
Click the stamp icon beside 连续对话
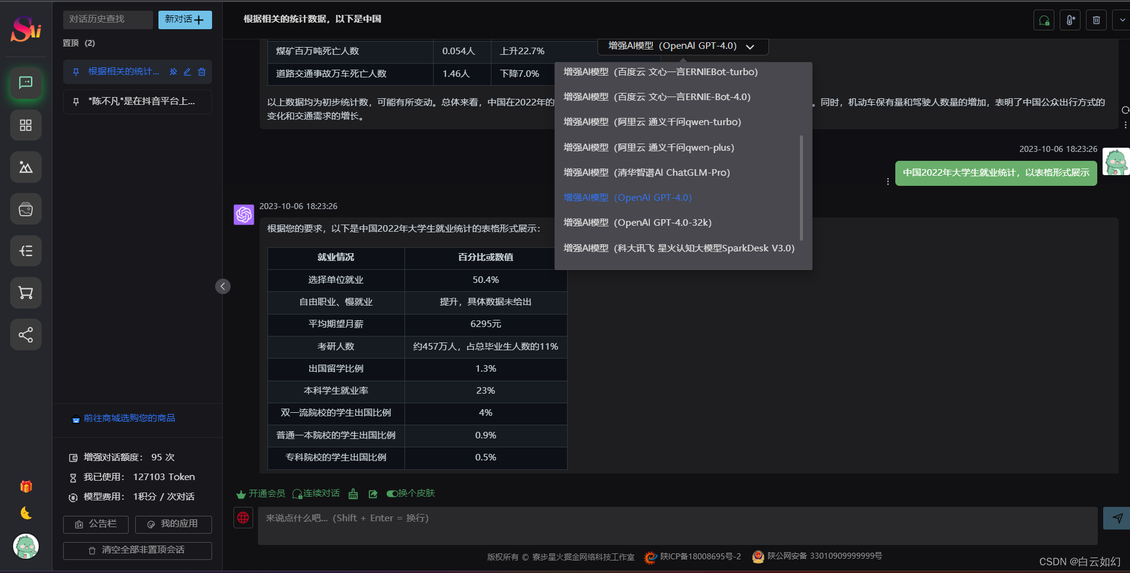point(353,494)
